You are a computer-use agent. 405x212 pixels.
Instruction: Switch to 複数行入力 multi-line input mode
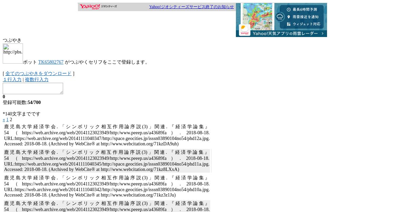[37, 80]
